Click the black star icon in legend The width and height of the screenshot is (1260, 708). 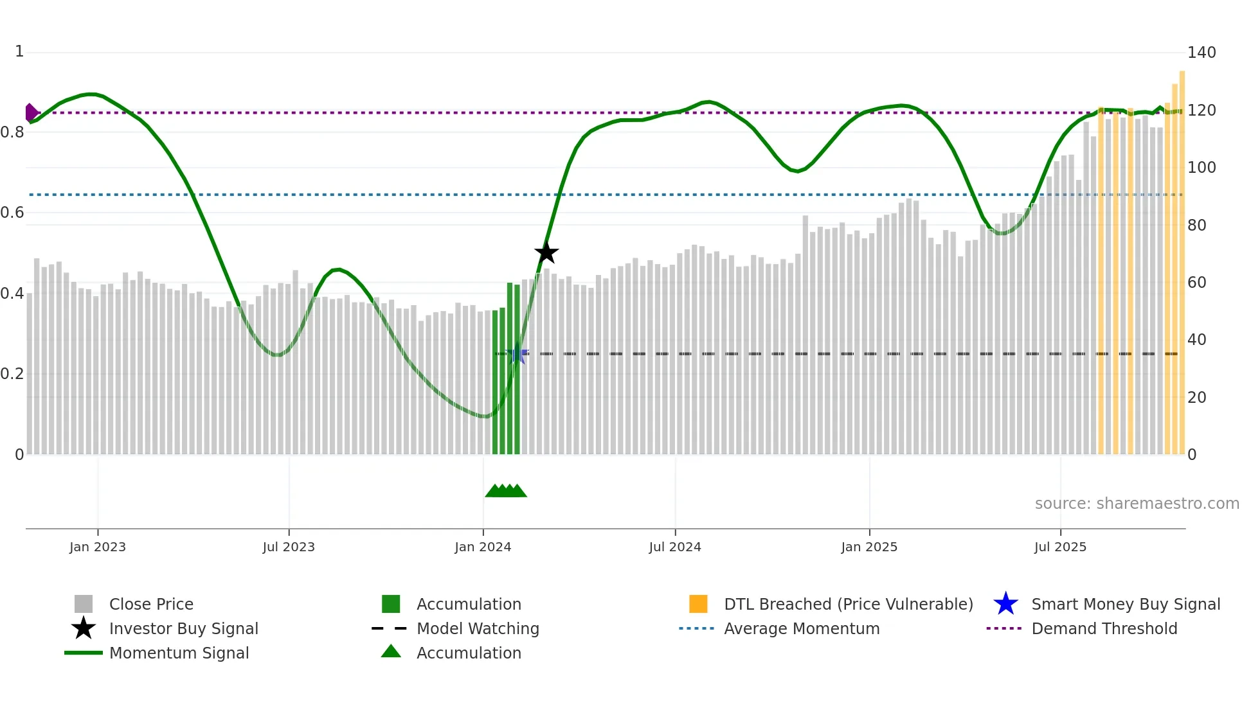(x=84, y=628)
